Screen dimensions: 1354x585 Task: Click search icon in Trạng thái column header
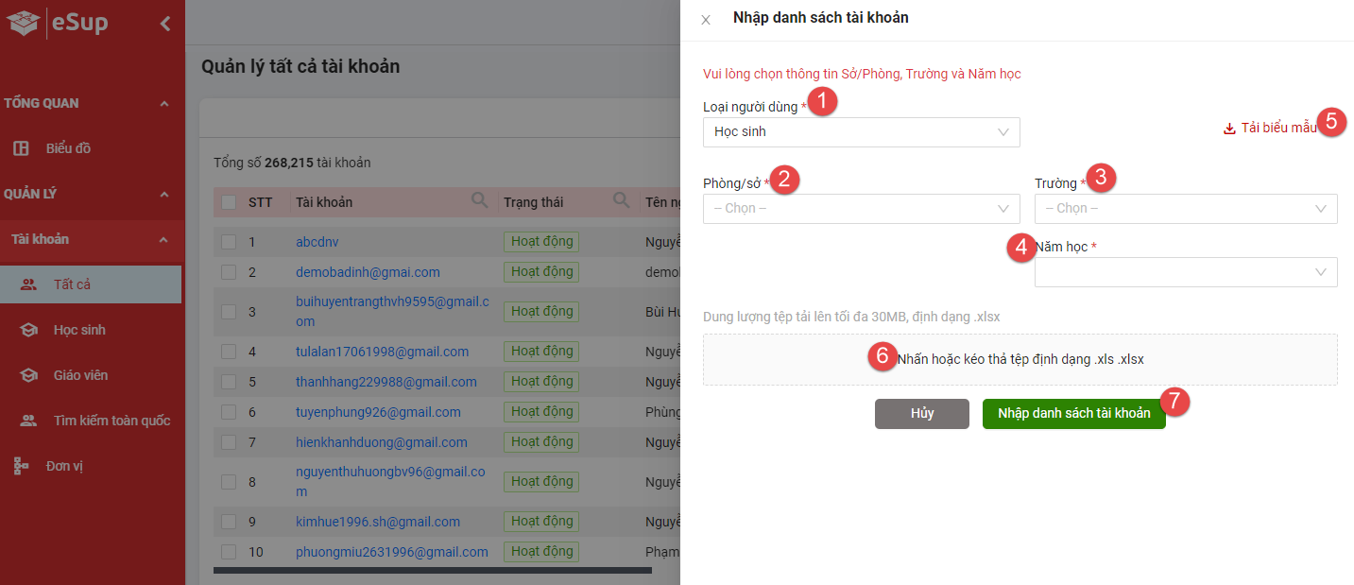[621, 200]
